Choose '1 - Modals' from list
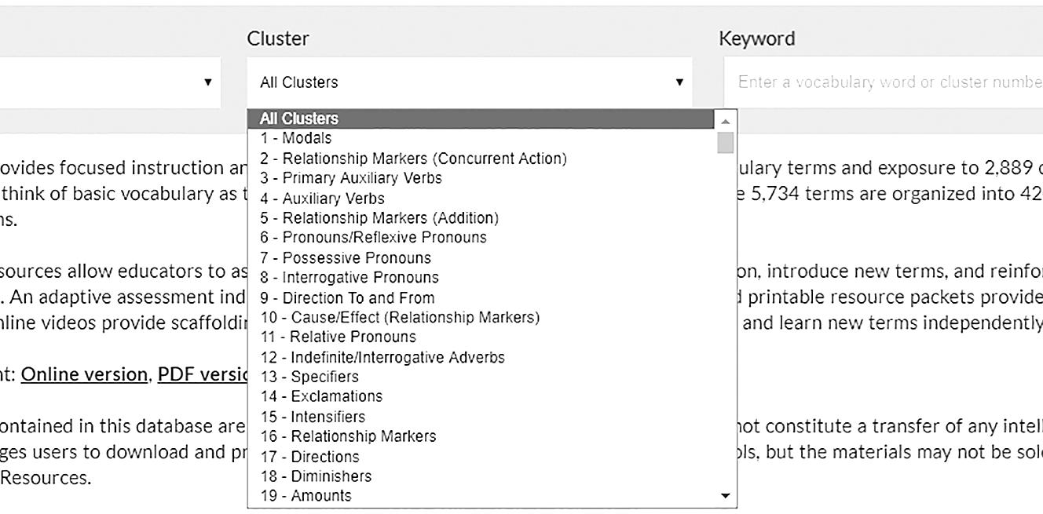Viewport: 1043px width, 514px height. tap(296, 138)
